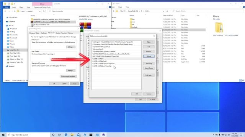Select the Parallels Tools Applications path entry

pos(116,44)
